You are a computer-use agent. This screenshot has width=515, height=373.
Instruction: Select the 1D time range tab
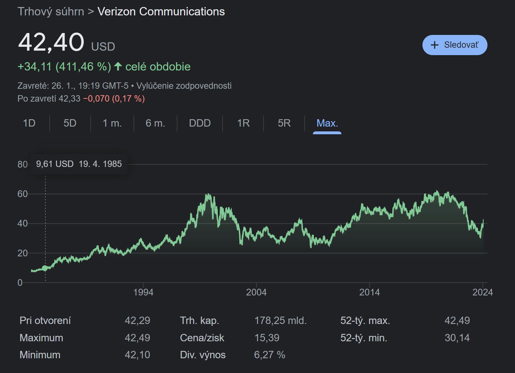[x=29, y=123]
